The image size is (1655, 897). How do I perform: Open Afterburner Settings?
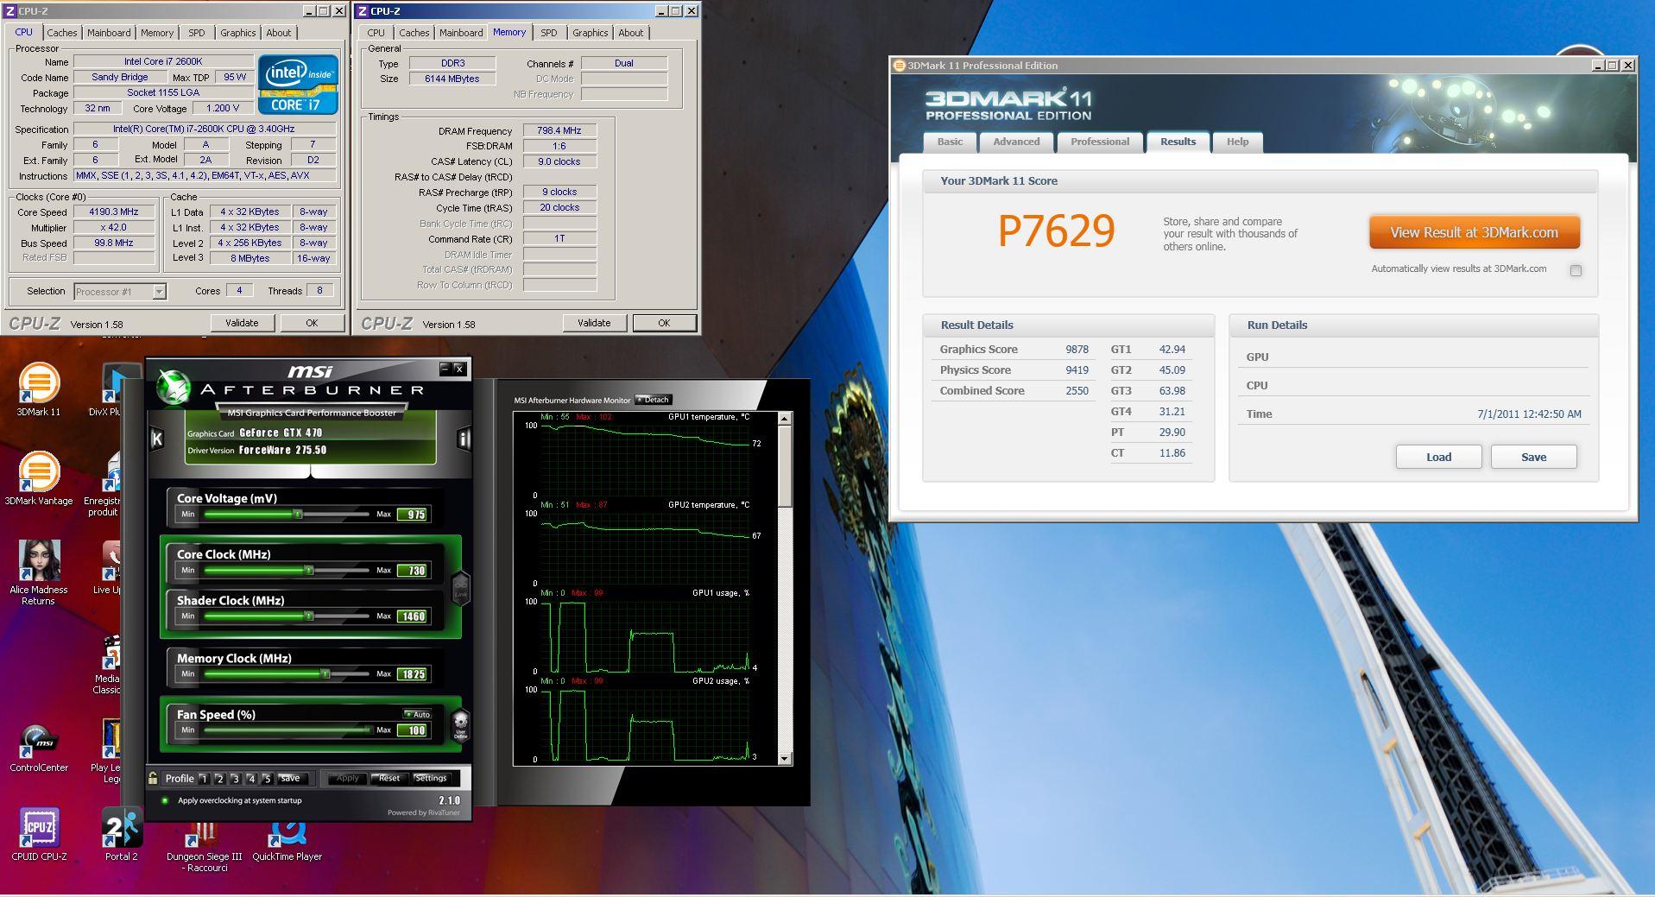click(x=431, y=778)
